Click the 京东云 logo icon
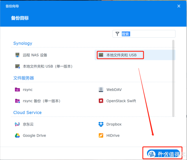 17,124
